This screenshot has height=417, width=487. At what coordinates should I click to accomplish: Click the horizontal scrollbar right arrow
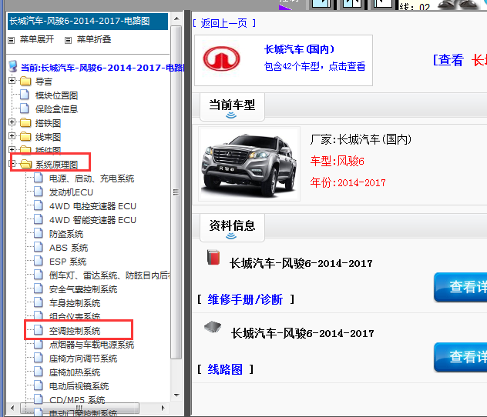pyautogui.click(x=163, y=408)
